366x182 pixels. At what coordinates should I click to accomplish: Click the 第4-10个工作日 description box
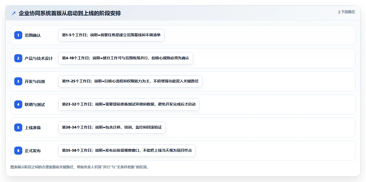126,58
